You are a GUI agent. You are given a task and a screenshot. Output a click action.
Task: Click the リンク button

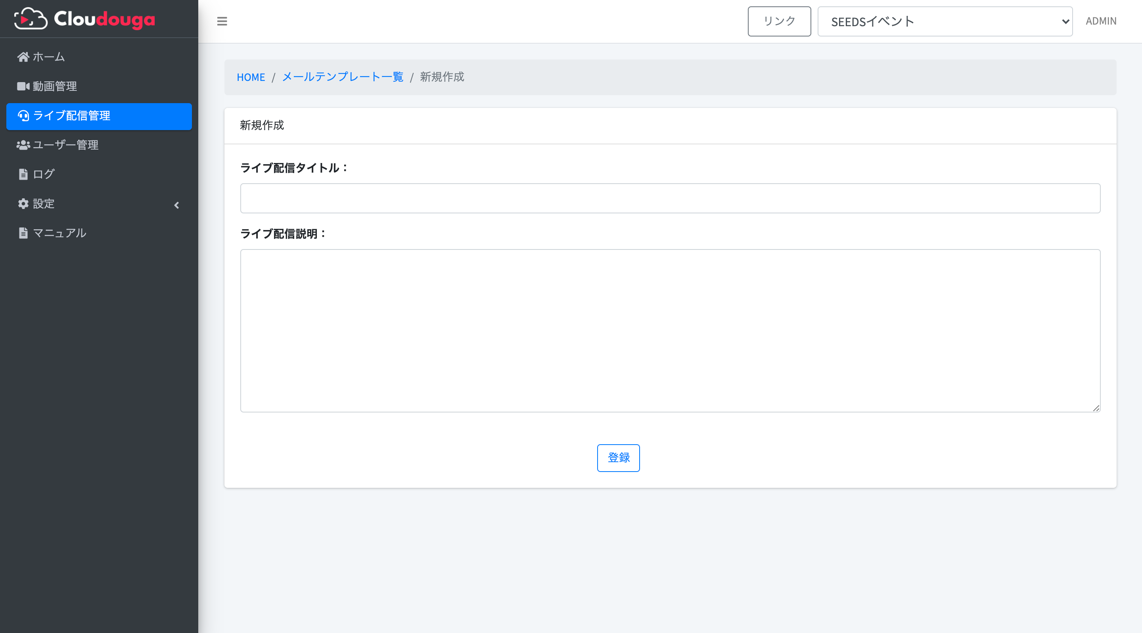point(779,21)
